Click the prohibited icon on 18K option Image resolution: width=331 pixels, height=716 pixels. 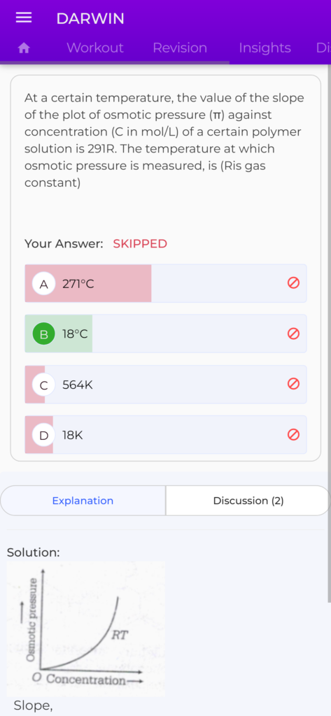click(293, 435)
